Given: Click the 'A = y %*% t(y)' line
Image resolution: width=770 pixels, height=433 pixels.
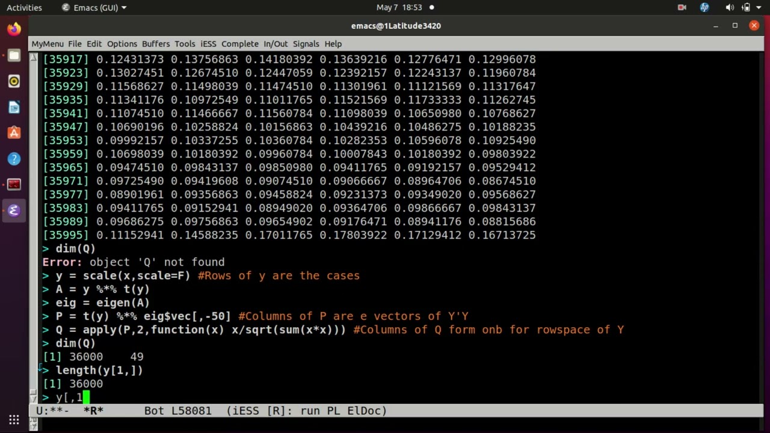Looking at the screenshot, I should pos(96,289).
